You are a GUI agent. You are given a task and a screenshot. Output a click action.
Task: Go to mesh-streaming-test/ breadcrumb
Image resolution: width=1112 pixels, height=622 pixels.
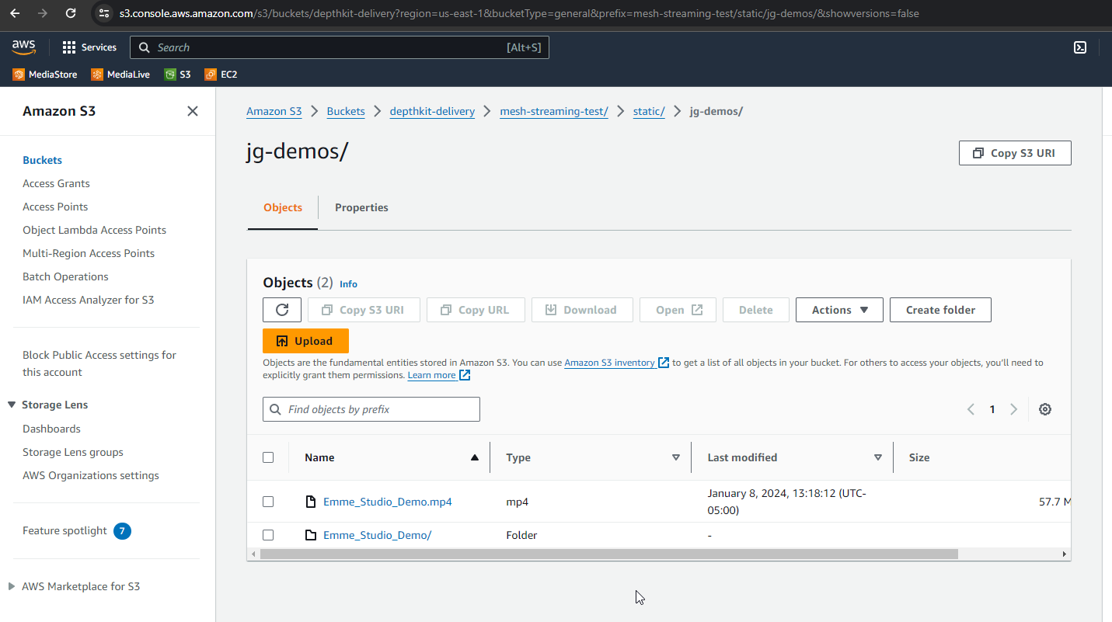[554, 111]
